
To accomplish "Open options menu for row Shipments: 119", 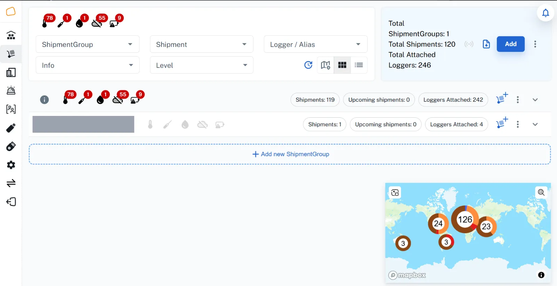I will point(518,100).
